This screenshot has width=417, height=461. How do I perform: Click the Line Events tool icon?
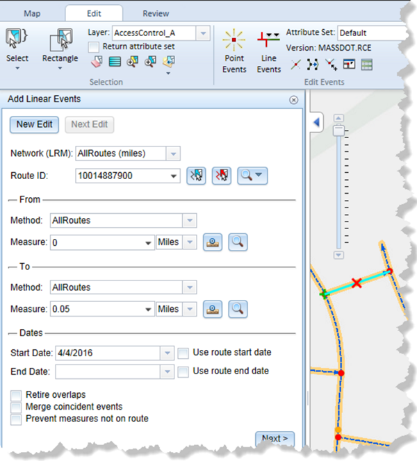pyautogui.click(x=268, y=42)
